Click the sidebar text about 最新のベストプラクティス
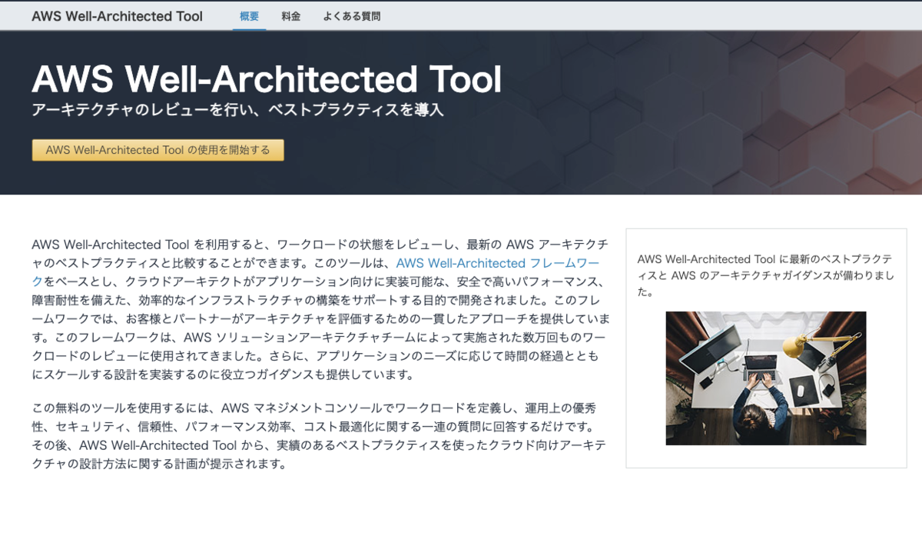922x533 pixels. pos(765,275)
